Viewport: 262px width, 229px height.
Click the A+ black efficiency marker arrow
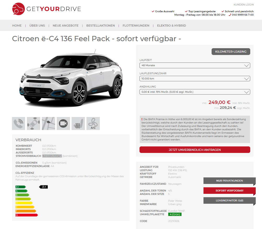tap(43, 187)
